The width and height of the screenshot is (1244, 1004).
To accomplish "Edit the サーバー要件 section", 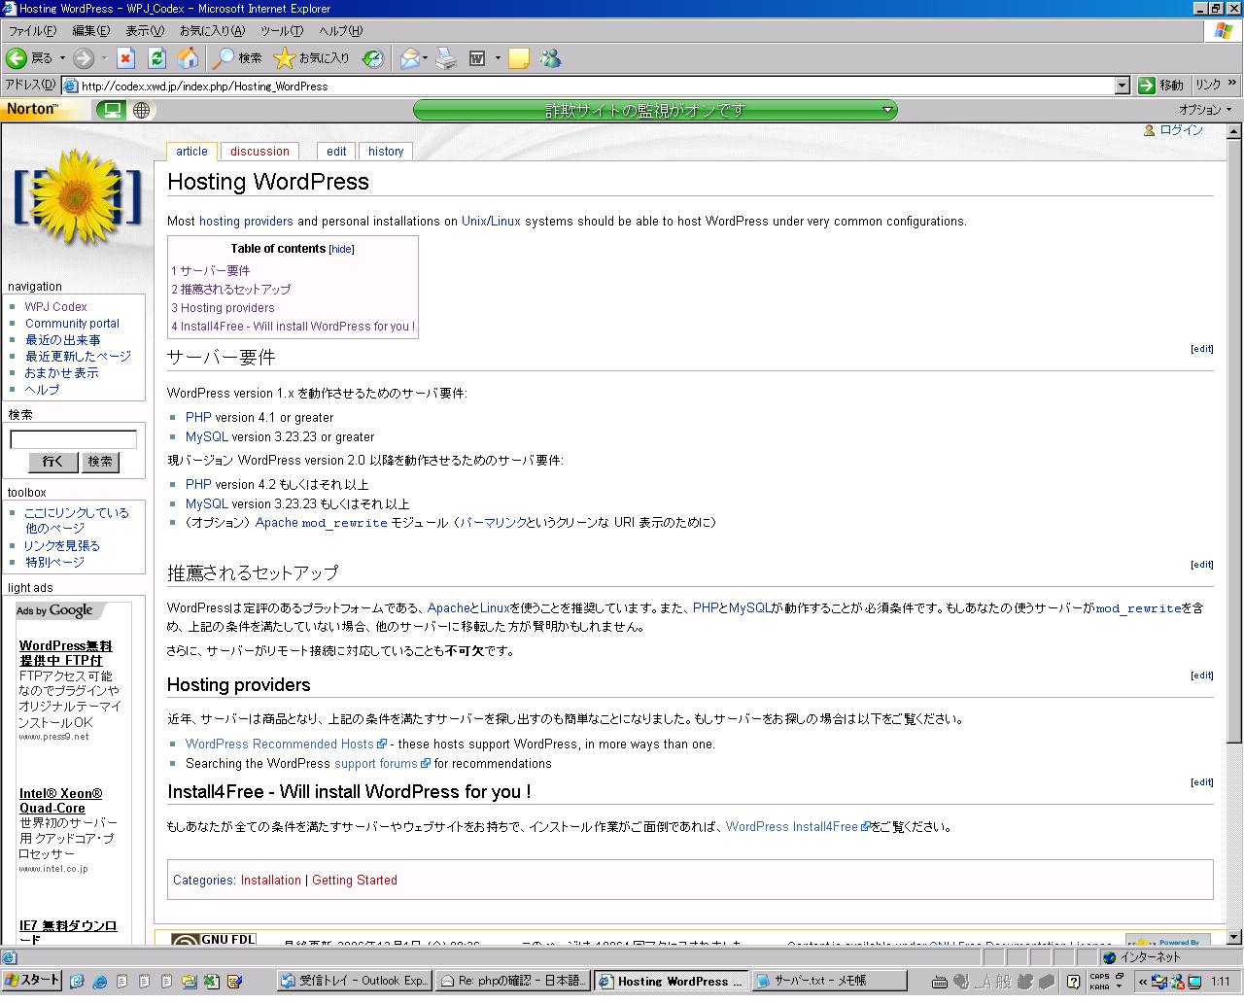I will (1202, 349).
